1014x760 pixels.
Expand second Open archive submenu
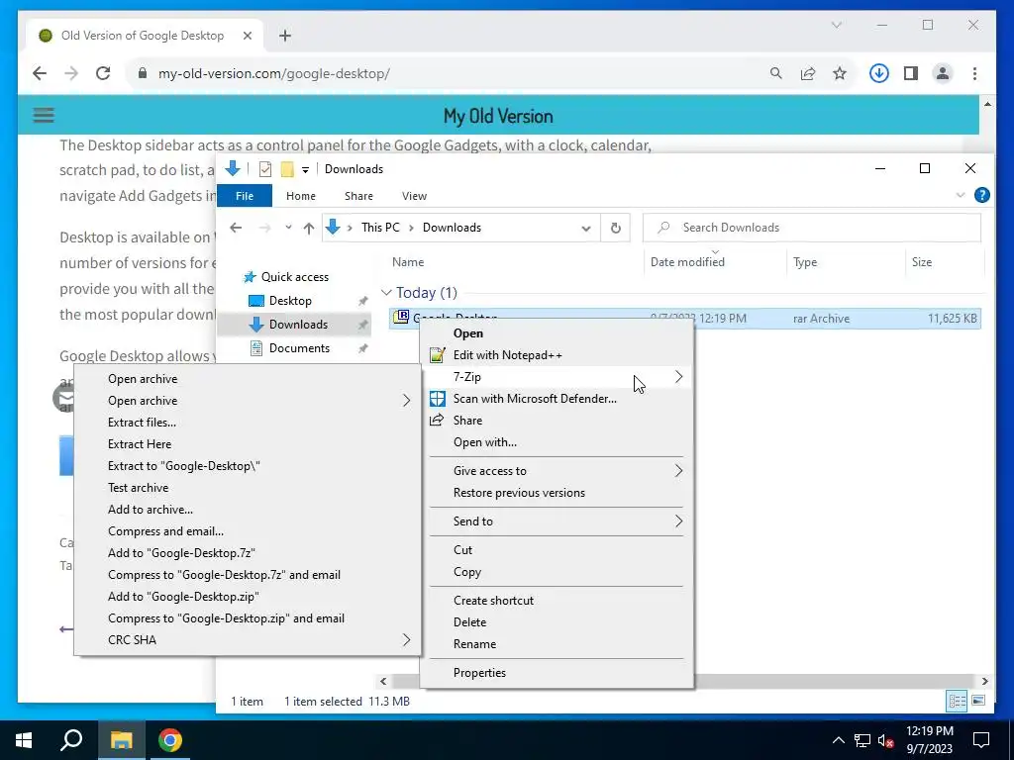(406, 401)
